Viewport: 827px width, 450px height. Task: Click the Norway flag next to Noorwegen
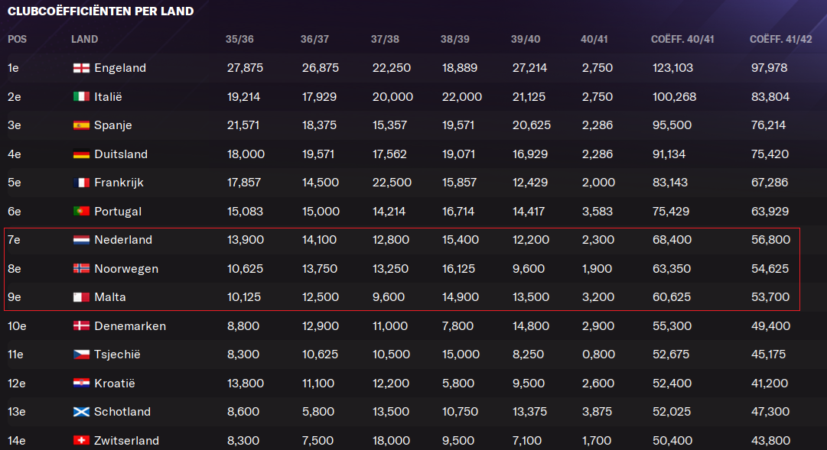click(81, 269)
